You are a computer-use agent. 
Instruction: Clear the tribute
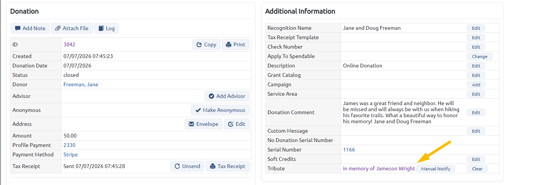click(x=477, y=169)
